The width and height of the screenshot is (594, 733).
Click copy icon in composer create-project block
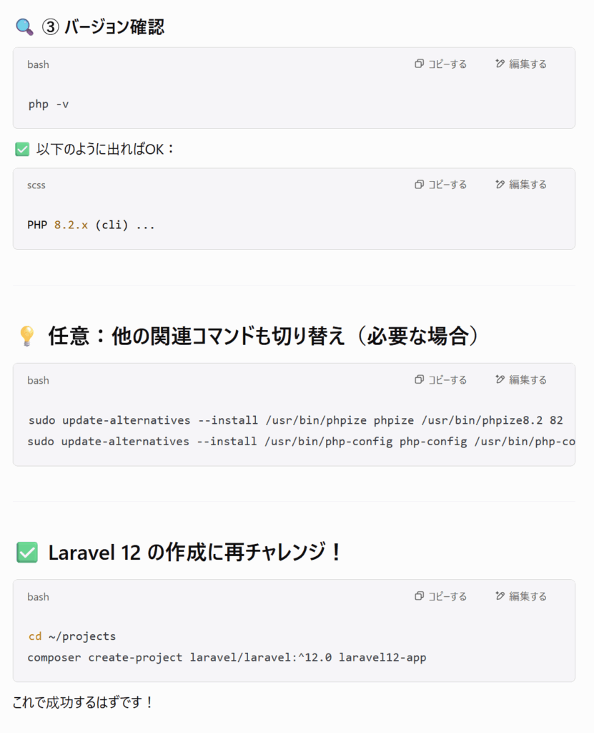419,596
